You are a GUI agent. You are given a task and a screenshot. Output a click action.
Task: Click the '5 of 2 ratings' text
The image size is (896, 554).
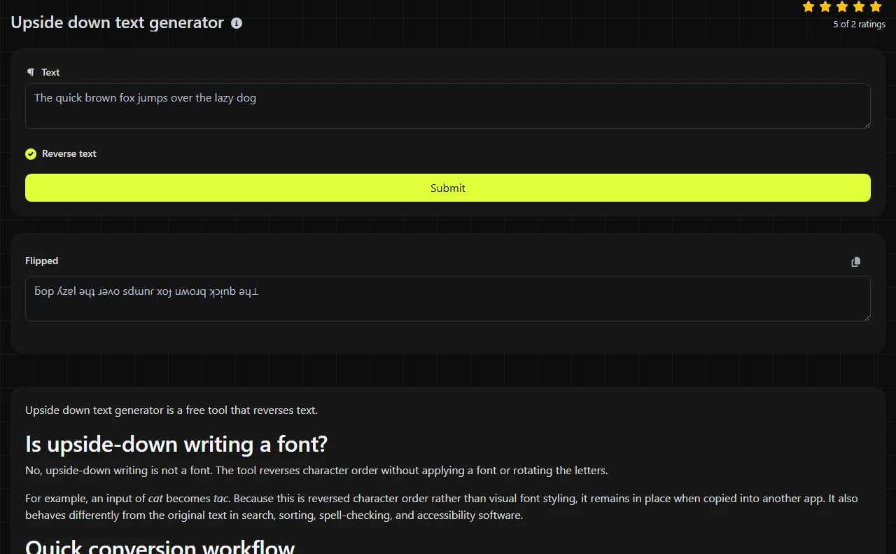tap(859, 25)
